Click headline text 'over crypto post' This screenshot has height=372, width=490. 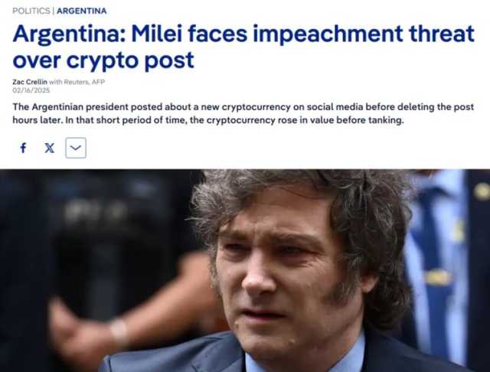(103, 60)
